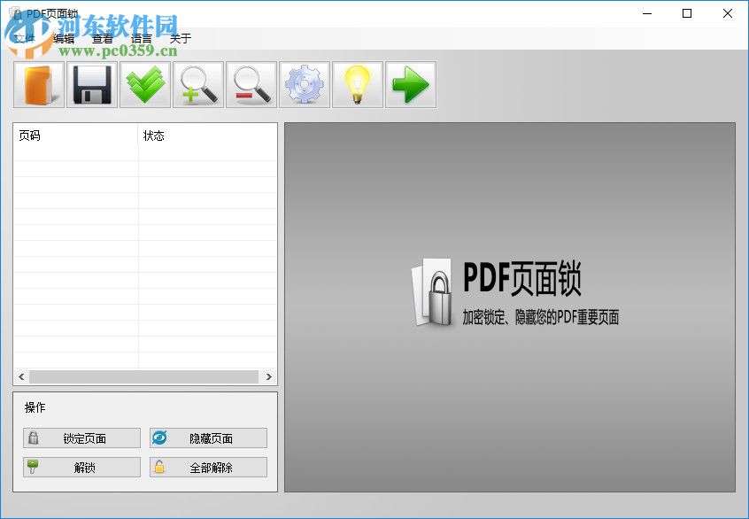This screenshot has width=749, height=519.
Task: Open settings via the gear icon
Action: coord(304,84)
